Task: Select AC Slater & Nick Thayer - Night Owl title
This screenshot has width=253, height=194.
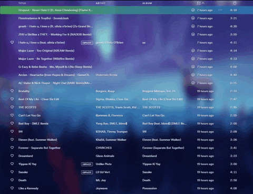Action: pos(55,83)
